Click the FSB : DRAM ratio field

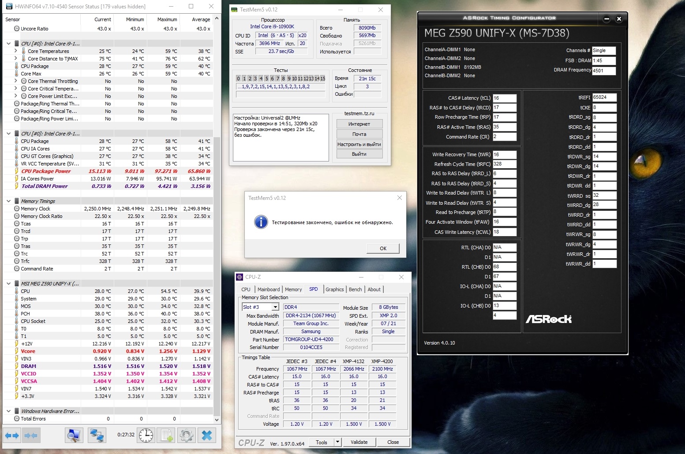pos(604,61)
